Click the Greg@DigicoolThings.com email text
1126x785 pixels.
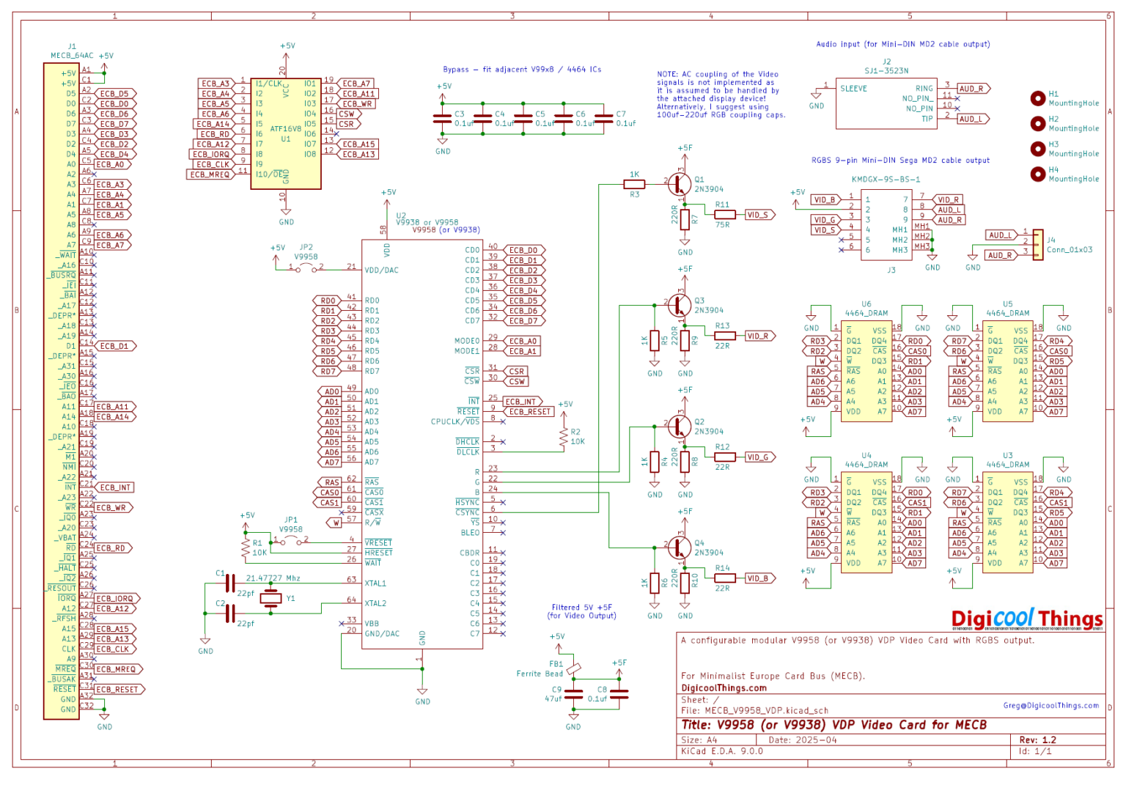click(1050, 706)
